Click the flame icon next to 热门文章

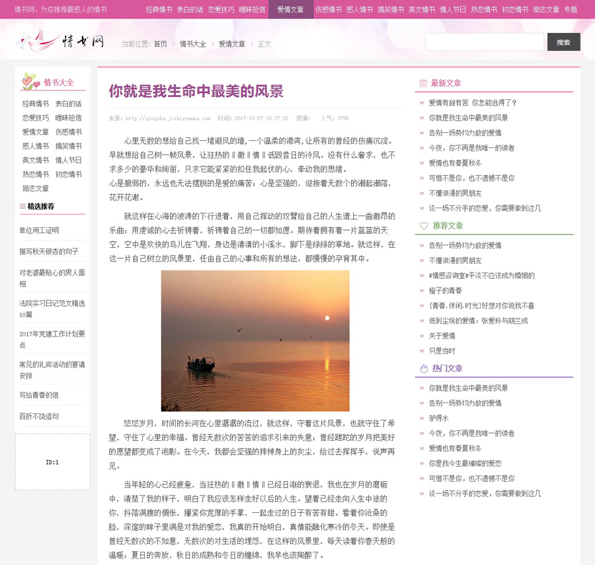pos(424,368)
